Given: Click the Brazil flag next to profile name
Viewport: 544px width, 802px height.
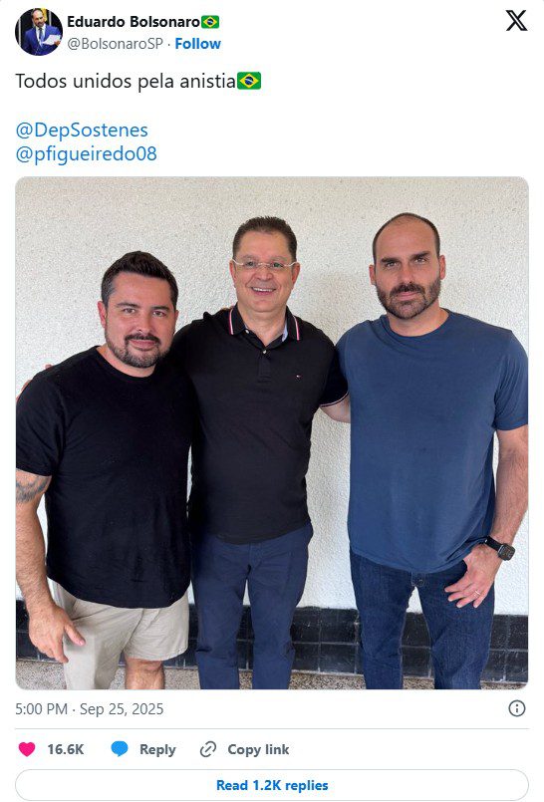Looking at the screenshot, I should (x=210, y=22).
